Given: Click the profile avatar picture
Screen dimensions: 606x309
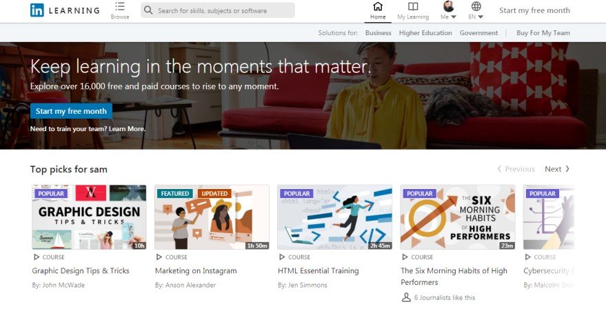Looking at the screenshot, I should coord(448,6).
